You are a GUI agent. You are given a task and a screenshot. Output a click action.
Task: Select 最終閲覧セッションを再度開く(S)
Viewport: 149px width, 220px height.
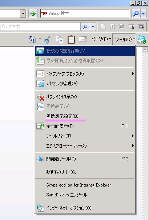pos(85,61)
